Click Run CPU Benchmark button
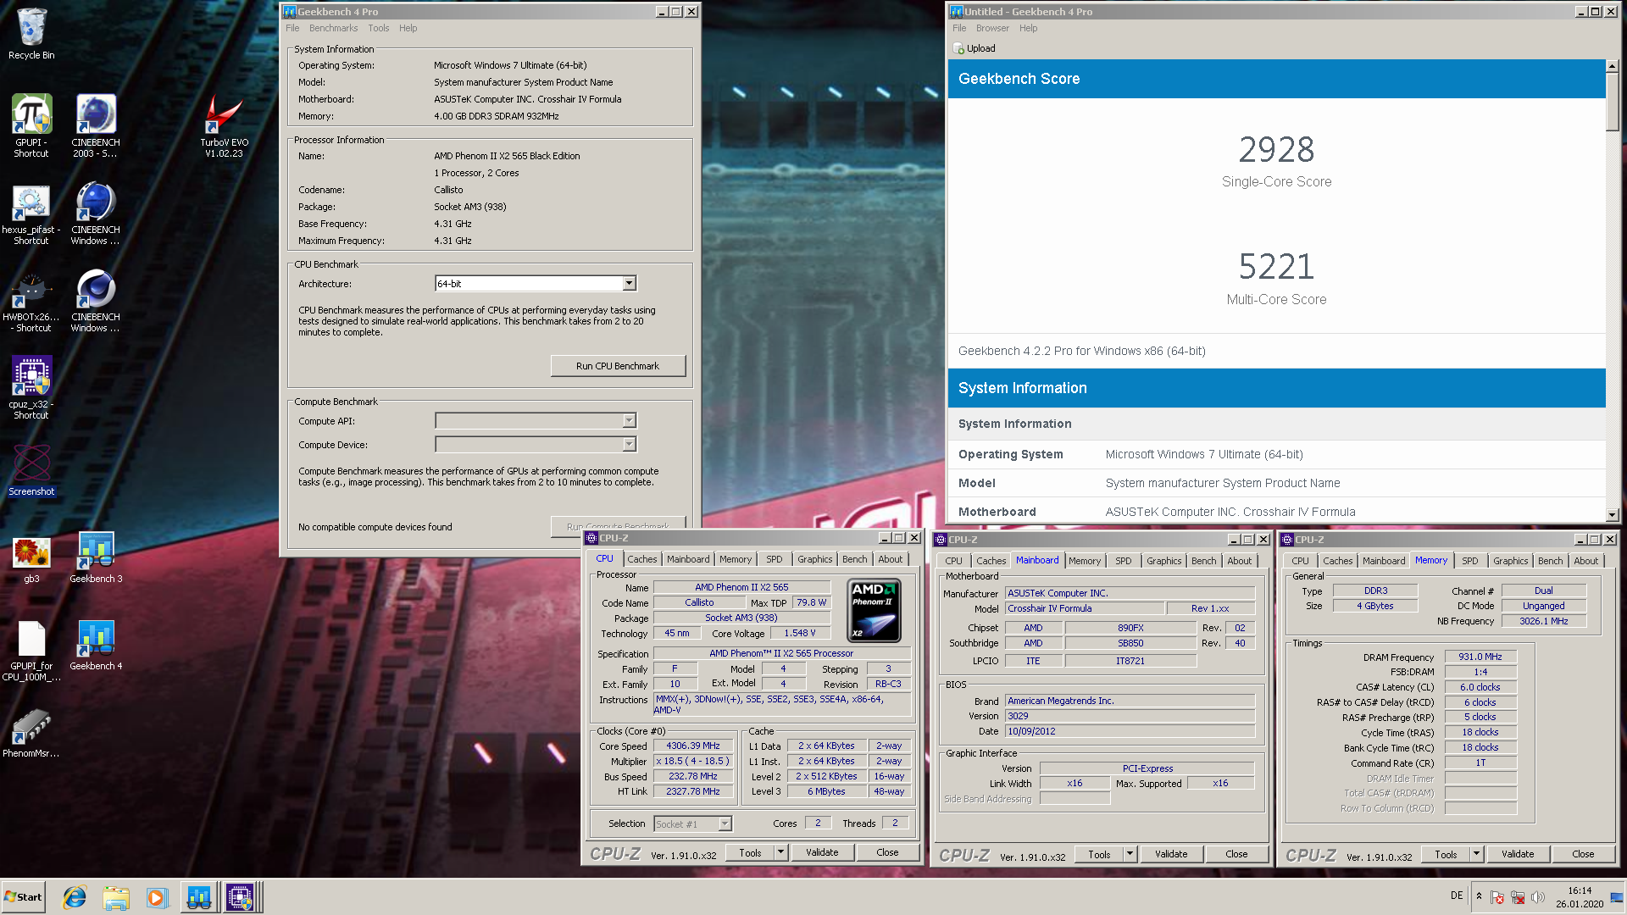Screen dimensions: 1627x915 [618, 366]
